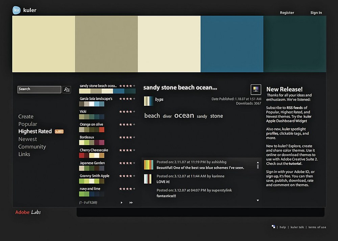This screenshot has width=338, height=241.
Task: Jump to last page of themes
Action: [131, 203]
